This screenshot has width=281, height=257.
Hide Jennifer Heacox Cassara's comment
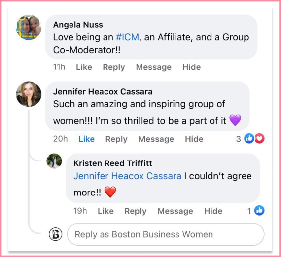(x=194, y=139)
